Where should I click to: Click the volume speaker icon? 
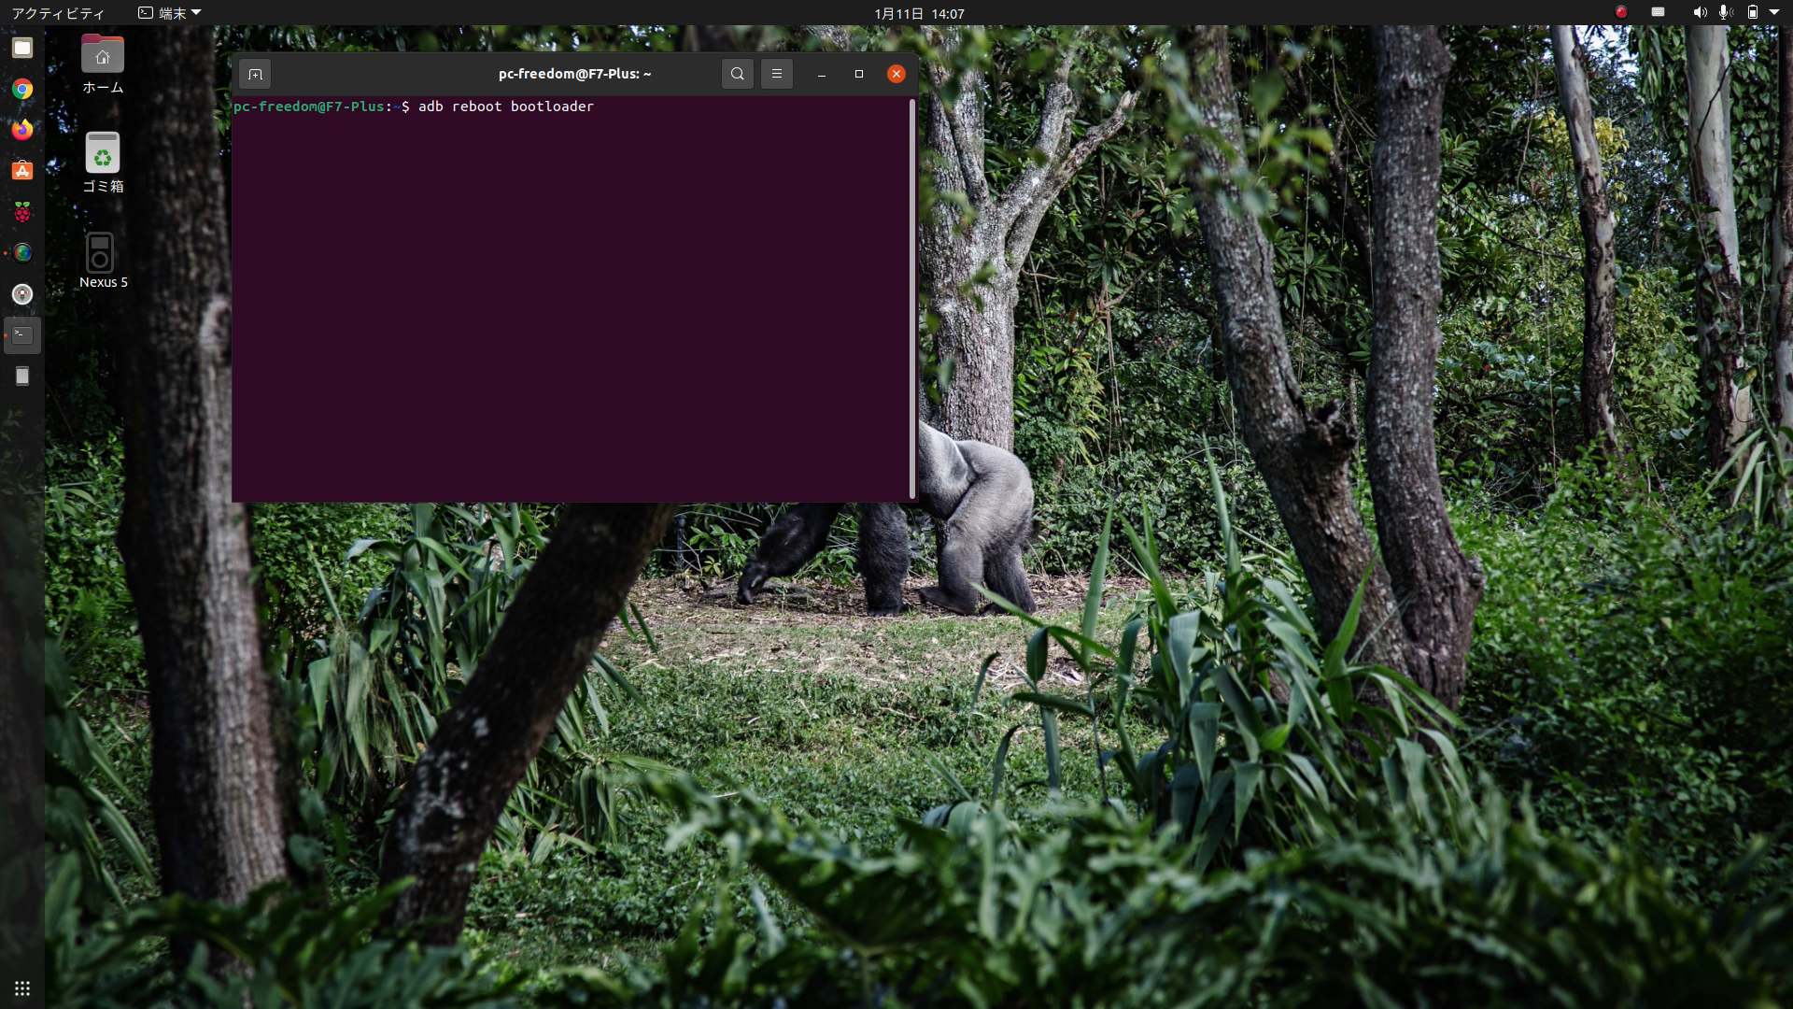coord(1699,12)
